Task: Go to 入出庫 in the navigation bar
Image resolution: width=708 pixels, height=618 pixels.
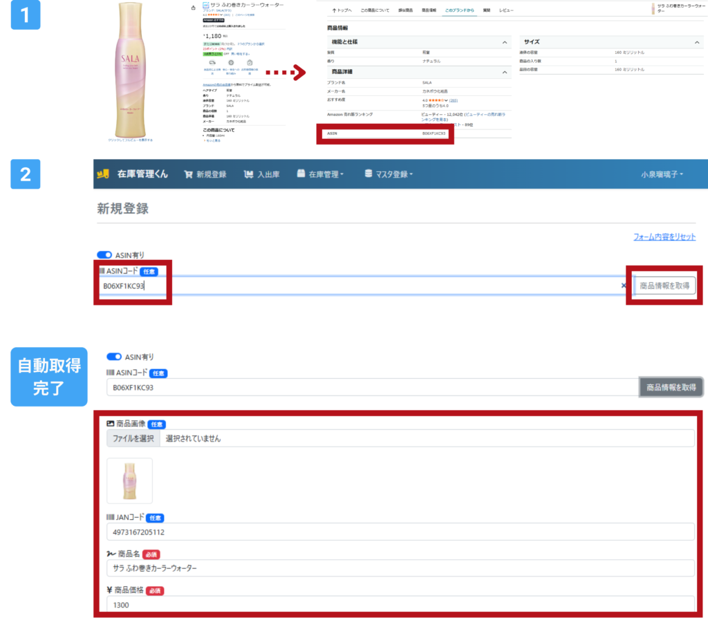Action: pos(261,174)
